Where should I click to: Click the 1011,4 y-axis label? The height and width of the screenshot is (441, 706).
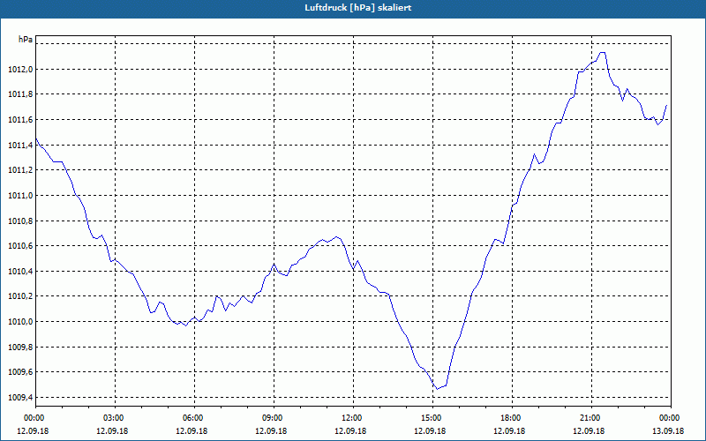[x=19, y=145]
